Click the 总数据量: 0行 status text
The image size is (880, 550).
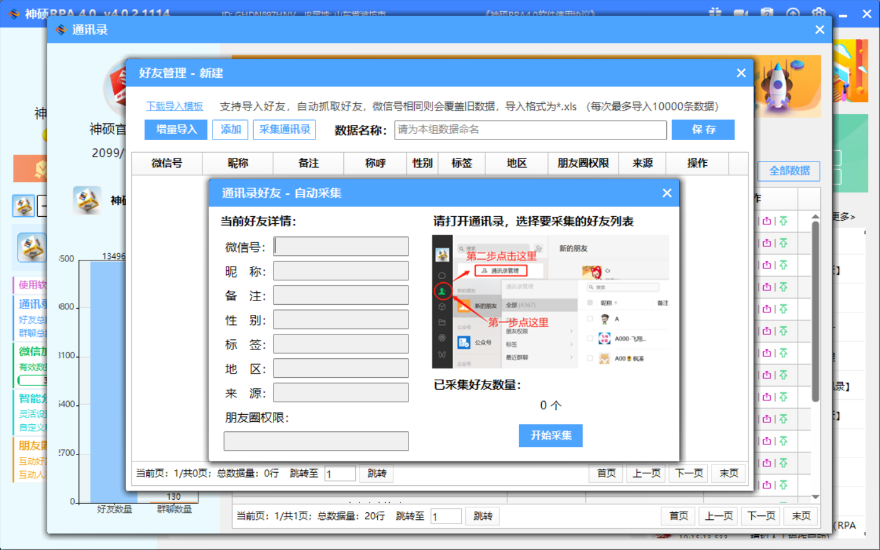[248, 473]
